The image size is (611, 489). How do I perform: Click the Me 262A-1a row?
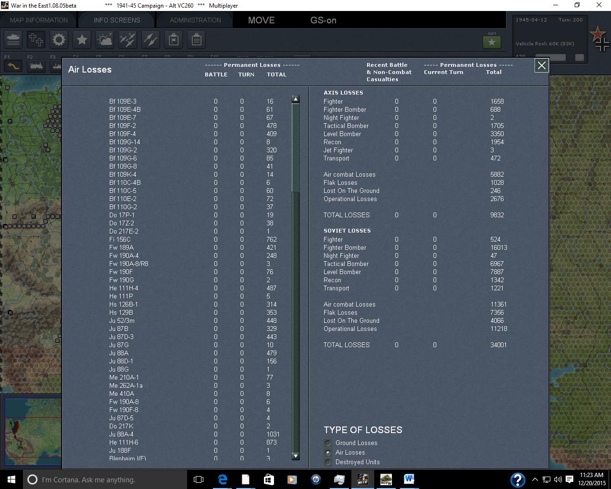pos(190,385)
